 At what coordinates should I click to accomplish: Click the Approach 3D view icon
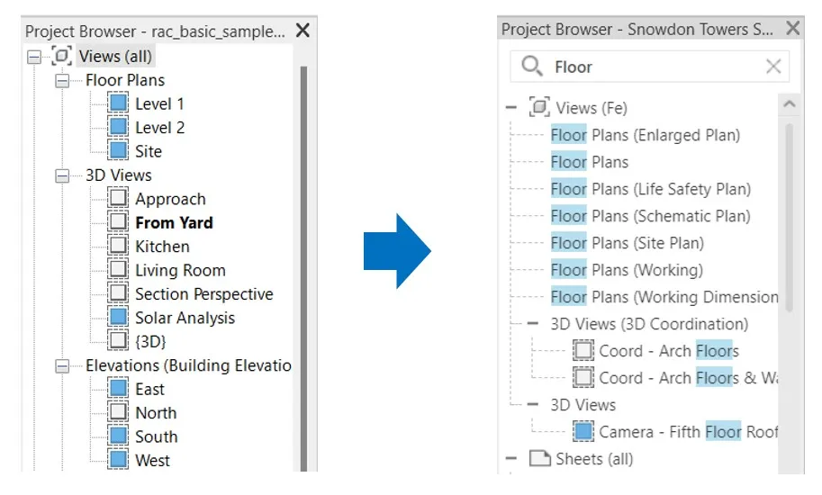pyautogui.click(x=119, y=199)
